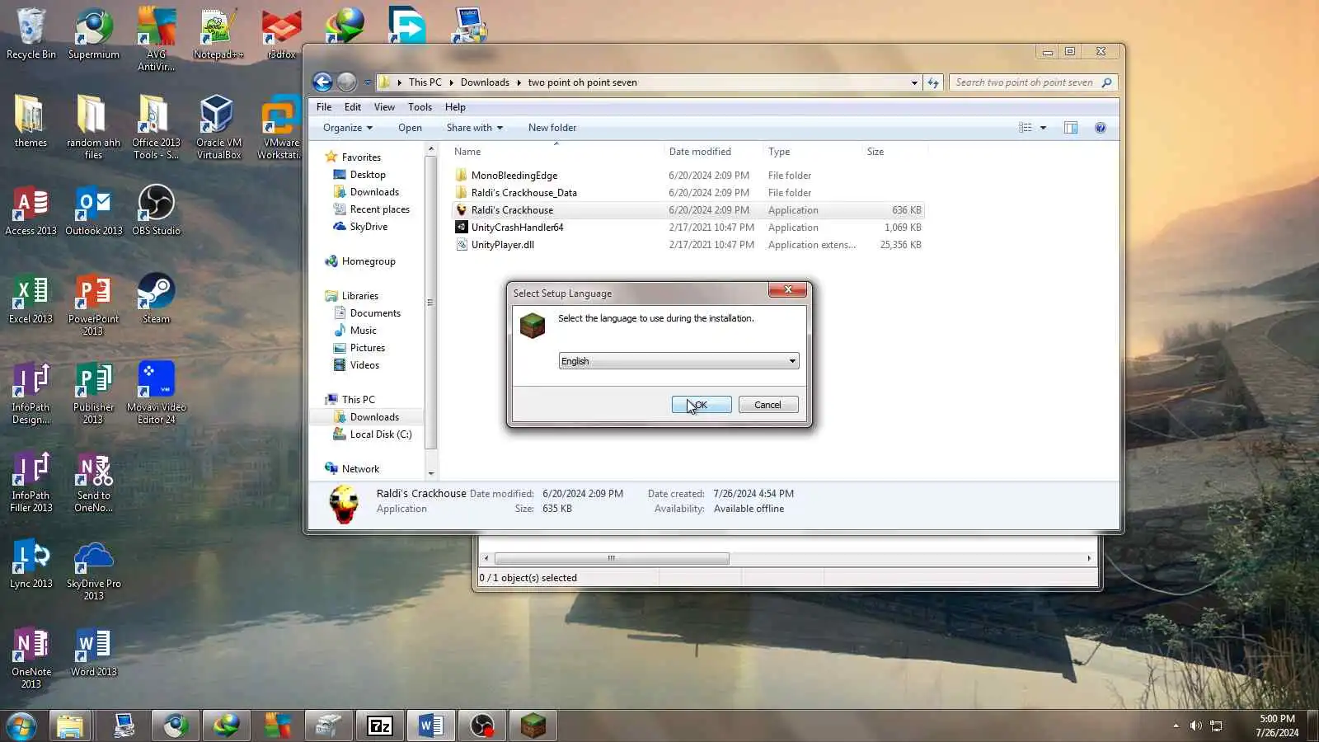
Task: Sort files by the Name column header
Action: (x=556, y=152)
